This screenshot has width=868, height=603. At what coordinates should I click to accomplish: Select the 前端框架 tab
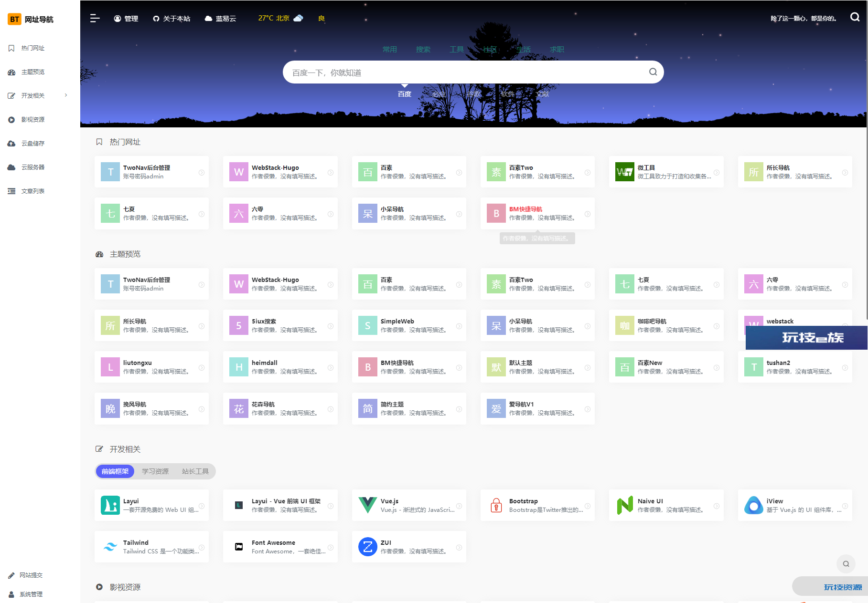[115, 471]
